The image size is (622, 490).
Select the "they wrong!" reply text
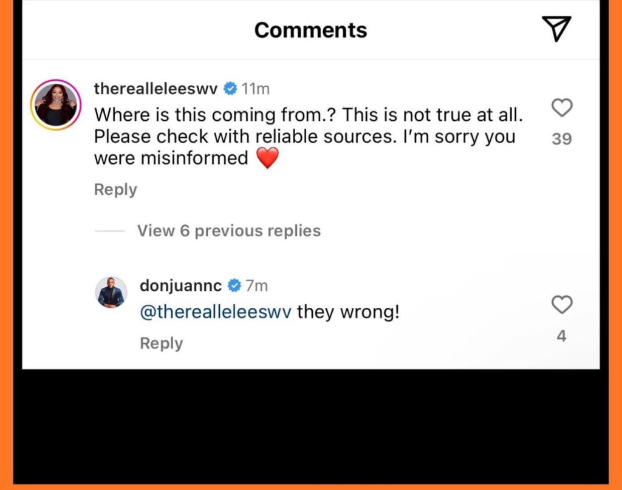coord(348,313)
